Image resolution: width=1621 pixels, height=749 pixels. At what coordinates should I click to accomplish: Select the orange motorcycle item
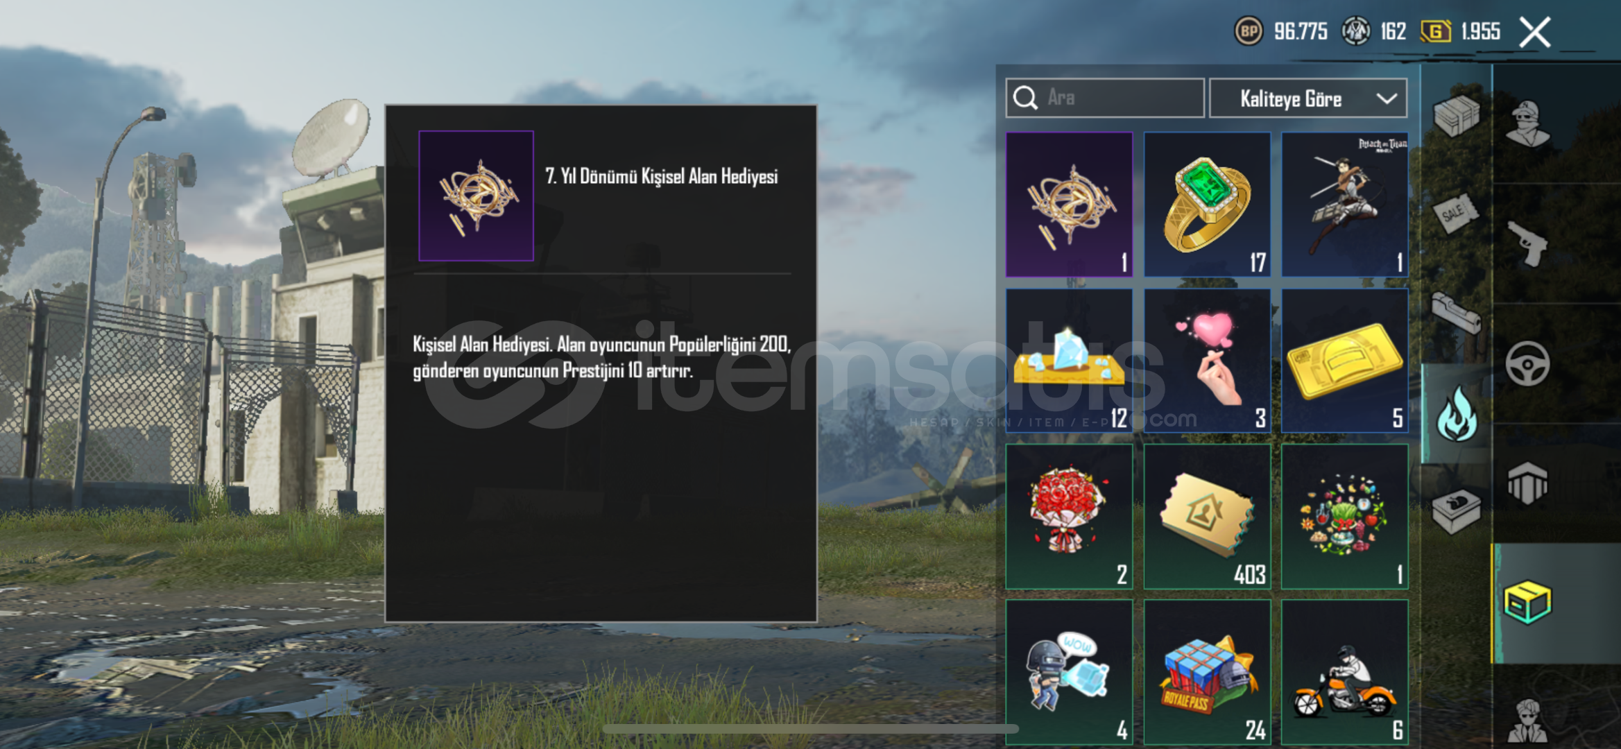pyautogui.click(x=1344, y=673)
